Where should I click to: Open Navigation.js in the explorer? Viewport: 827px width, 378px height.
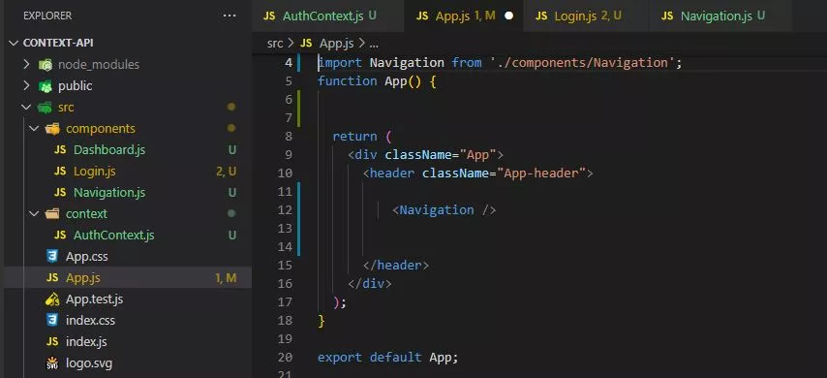(109, 192)
